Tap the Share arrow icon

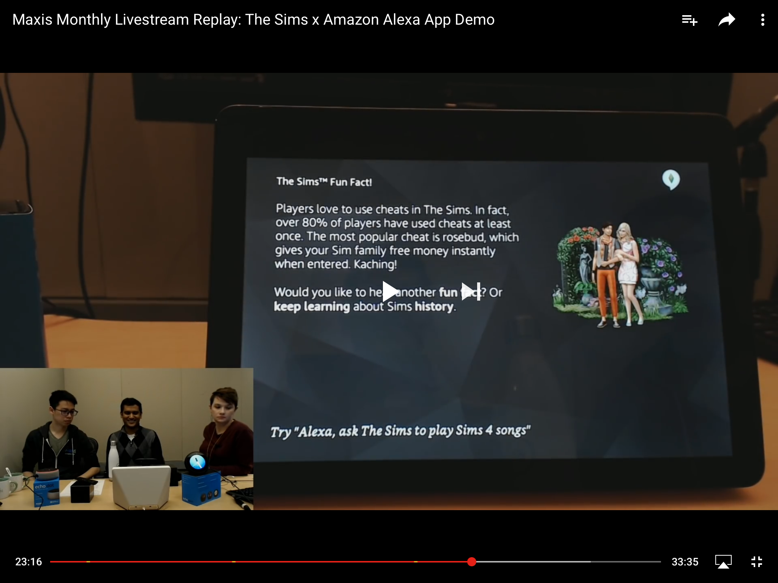pyautogui.click(x=727, y=20)
